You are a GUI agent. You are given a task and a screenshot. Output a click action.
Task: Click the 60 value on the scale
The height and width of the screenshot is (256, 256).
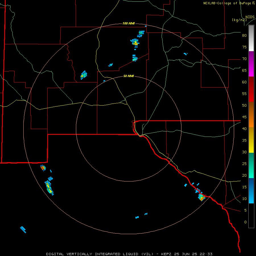(244, 82)
